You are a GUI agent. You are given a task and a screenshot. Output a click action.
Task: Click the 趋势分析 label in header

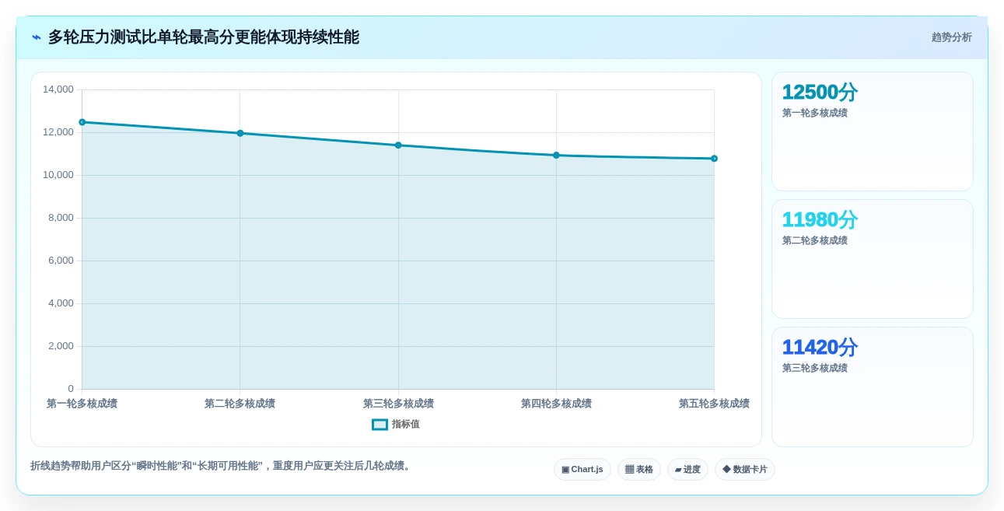click(951, 37)
